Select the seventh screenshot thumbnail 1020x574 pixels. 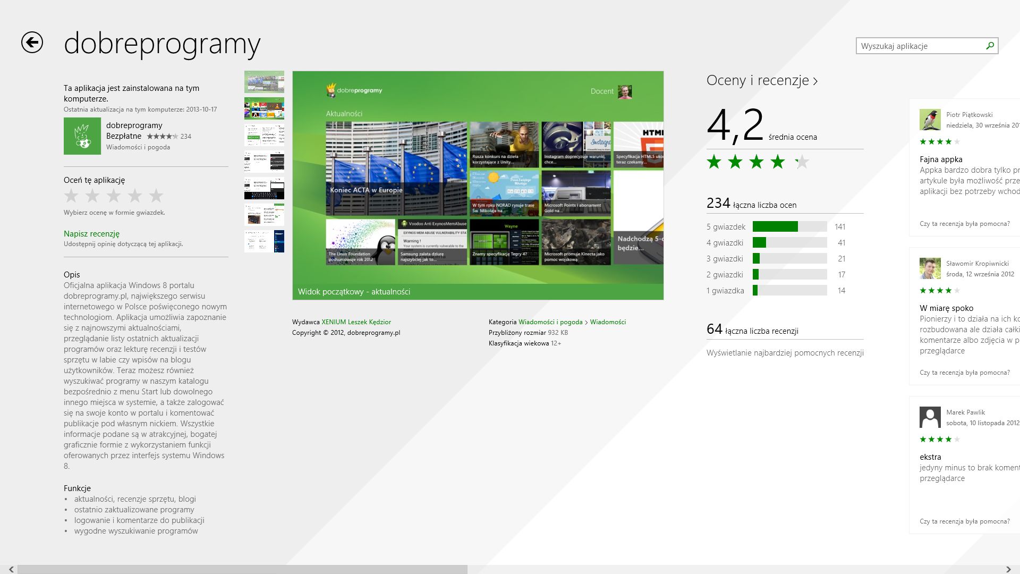pos(264,241)
